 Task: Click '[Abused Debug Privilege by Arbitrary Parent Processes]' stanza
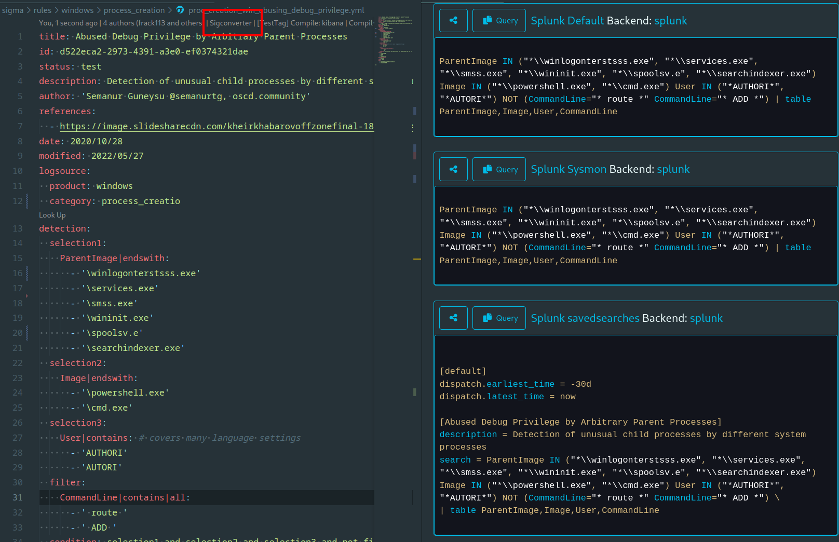(x=580, y=422)
